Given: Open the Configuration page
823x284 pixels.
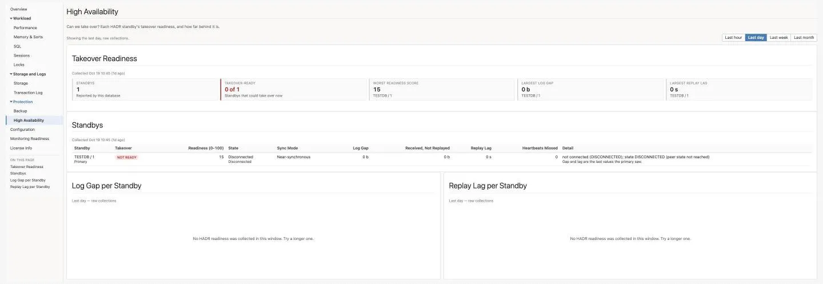Looking at the screenshot, I should [x=22, y=129].
